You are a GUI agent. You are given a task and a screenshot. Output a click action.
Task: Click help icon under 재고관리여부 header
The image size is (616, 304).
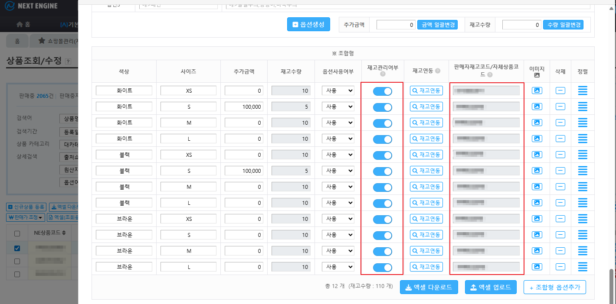382,74
